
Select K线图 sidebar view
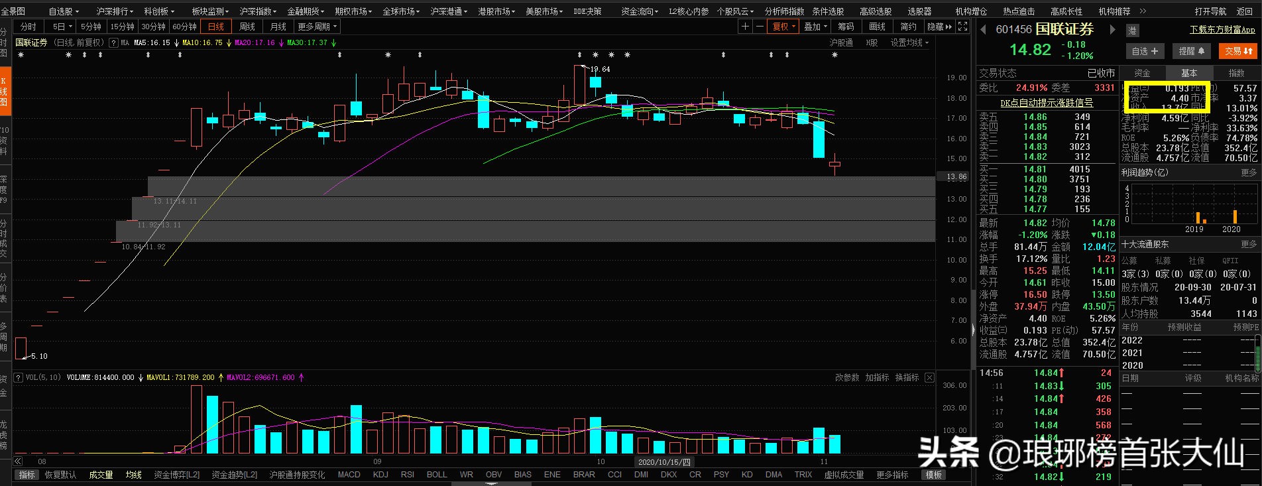4,91
